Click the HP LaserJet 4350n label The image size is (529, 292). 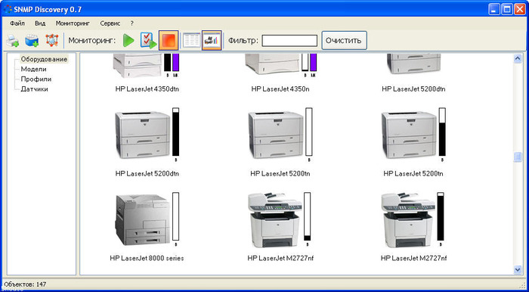280,89
